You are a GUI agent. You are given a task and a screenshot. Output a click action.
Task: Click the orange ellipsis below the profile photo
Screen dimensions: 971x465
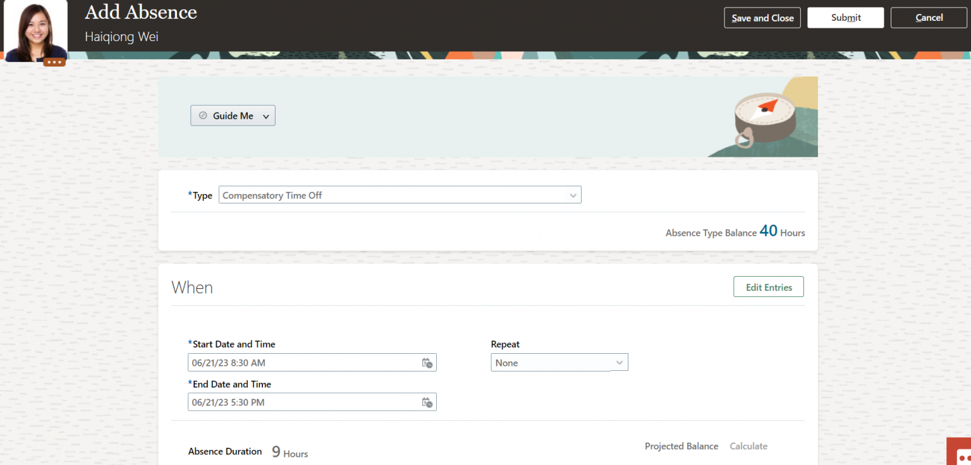(54, 62)
